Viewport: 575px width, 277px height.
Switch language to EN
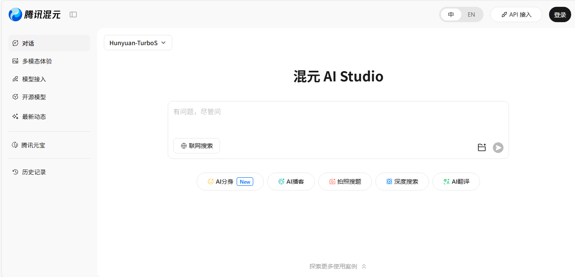[x=471, y=14]
